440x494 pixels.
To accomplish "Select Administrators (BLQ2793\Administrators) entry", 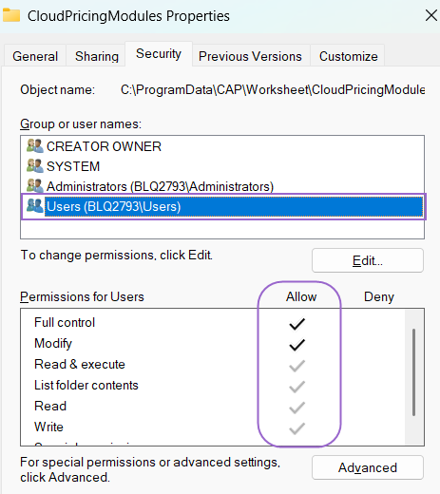I will (x=222, y=186).
